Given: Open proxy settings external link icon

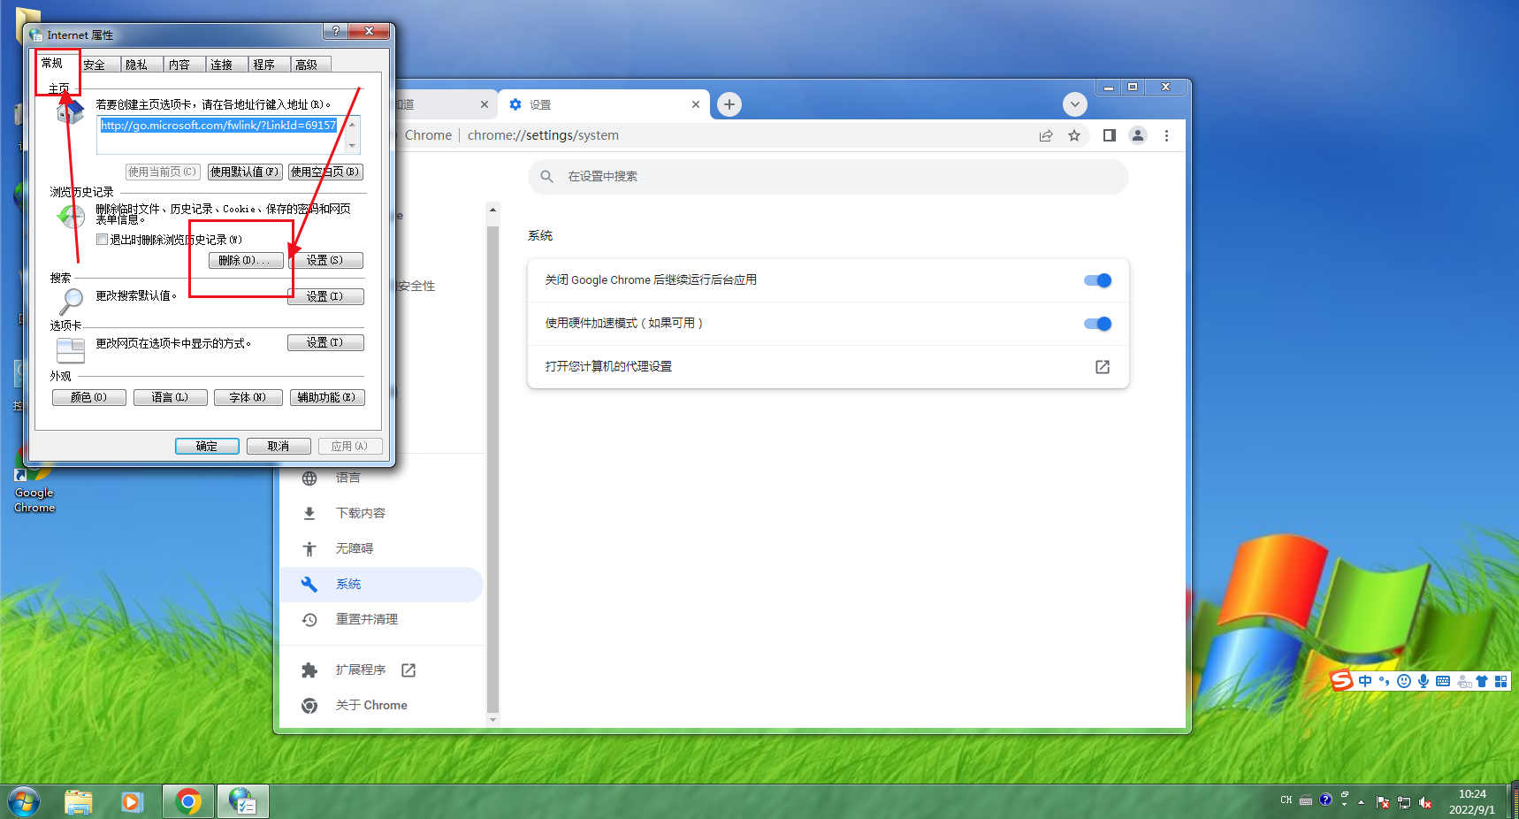Looking at the screenshot, I should (1103, 367).
